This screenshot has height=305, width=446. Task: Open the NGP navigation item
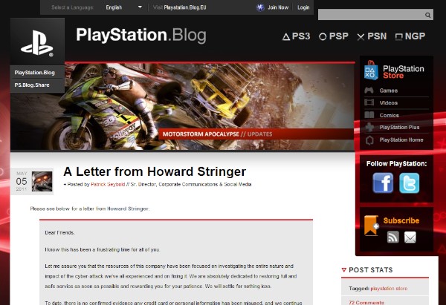[x=410, y=36]
